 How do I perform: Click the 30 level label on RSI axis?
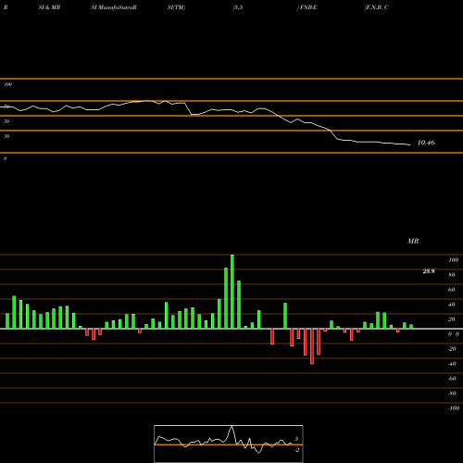(6, 136)
